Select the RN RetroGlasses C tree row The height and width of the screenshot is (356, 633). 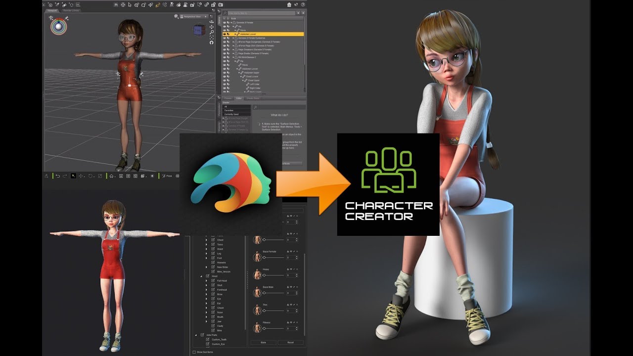[263, 57]
